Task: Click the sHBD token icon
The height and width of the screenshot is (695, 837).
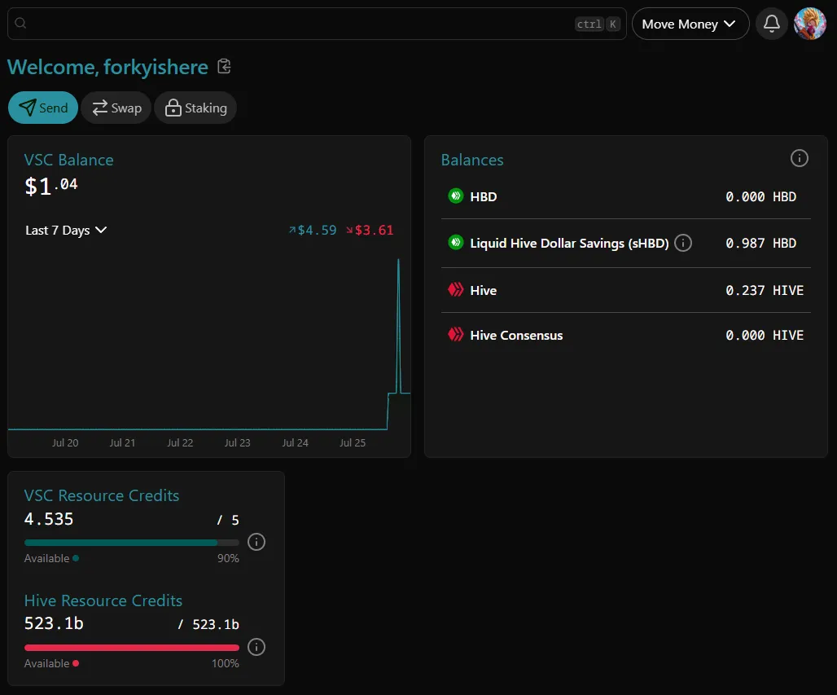Action: click(x=456, y=243)
